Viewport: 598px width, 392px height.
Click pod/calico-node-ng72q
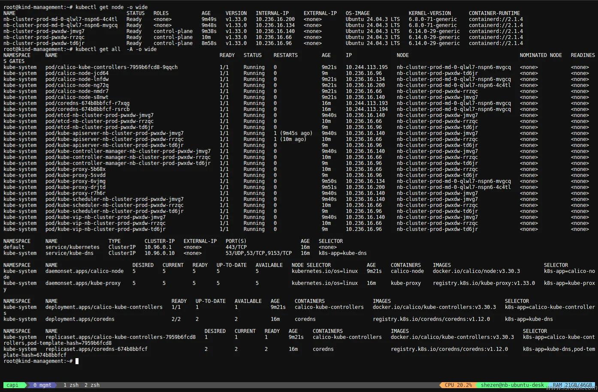point(77,85)
